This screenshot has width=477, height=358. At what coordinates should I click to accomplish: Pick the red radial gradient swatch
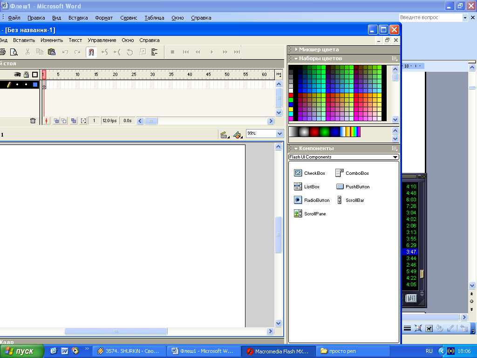point(314,132)
